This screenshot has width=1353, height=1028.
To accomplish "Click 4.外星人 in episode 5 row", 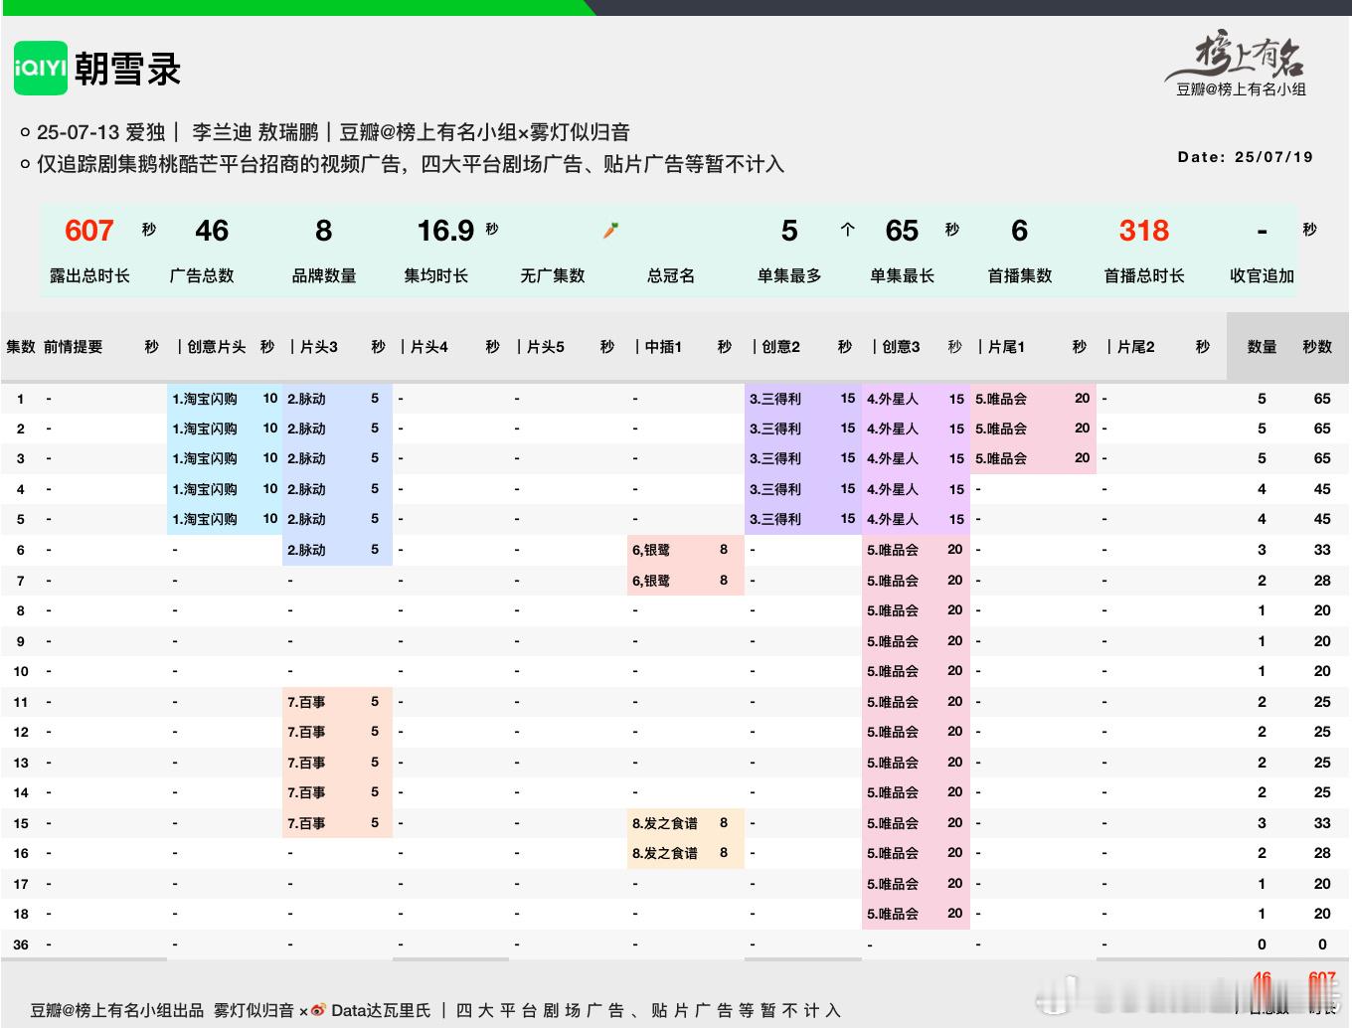I will pos(893,519).
